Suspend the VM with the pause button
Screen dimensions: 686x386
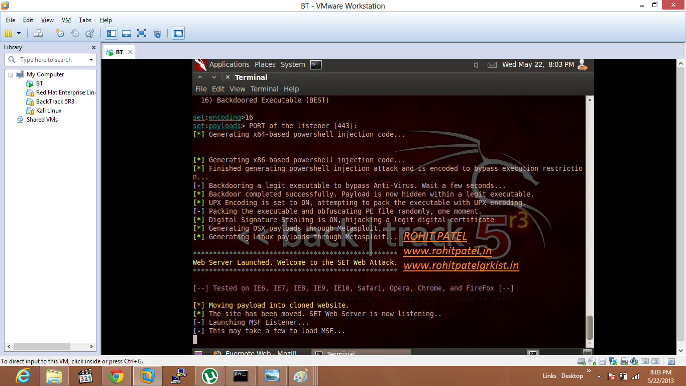(x=8, y=33)
